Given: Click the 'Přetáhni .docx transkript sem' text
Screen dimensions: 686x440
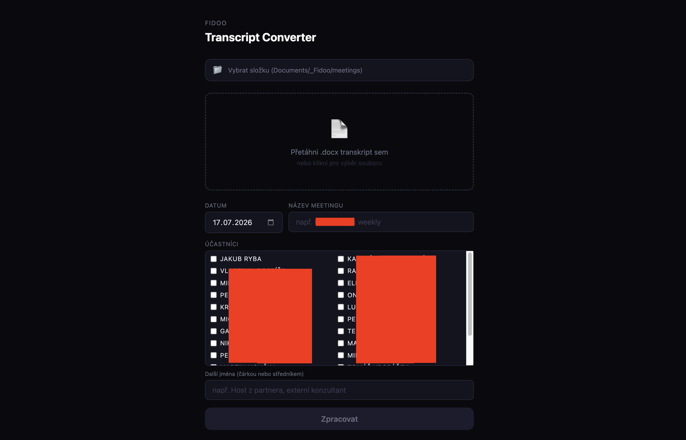Looking at the screenshot, I should pos(339,152).
